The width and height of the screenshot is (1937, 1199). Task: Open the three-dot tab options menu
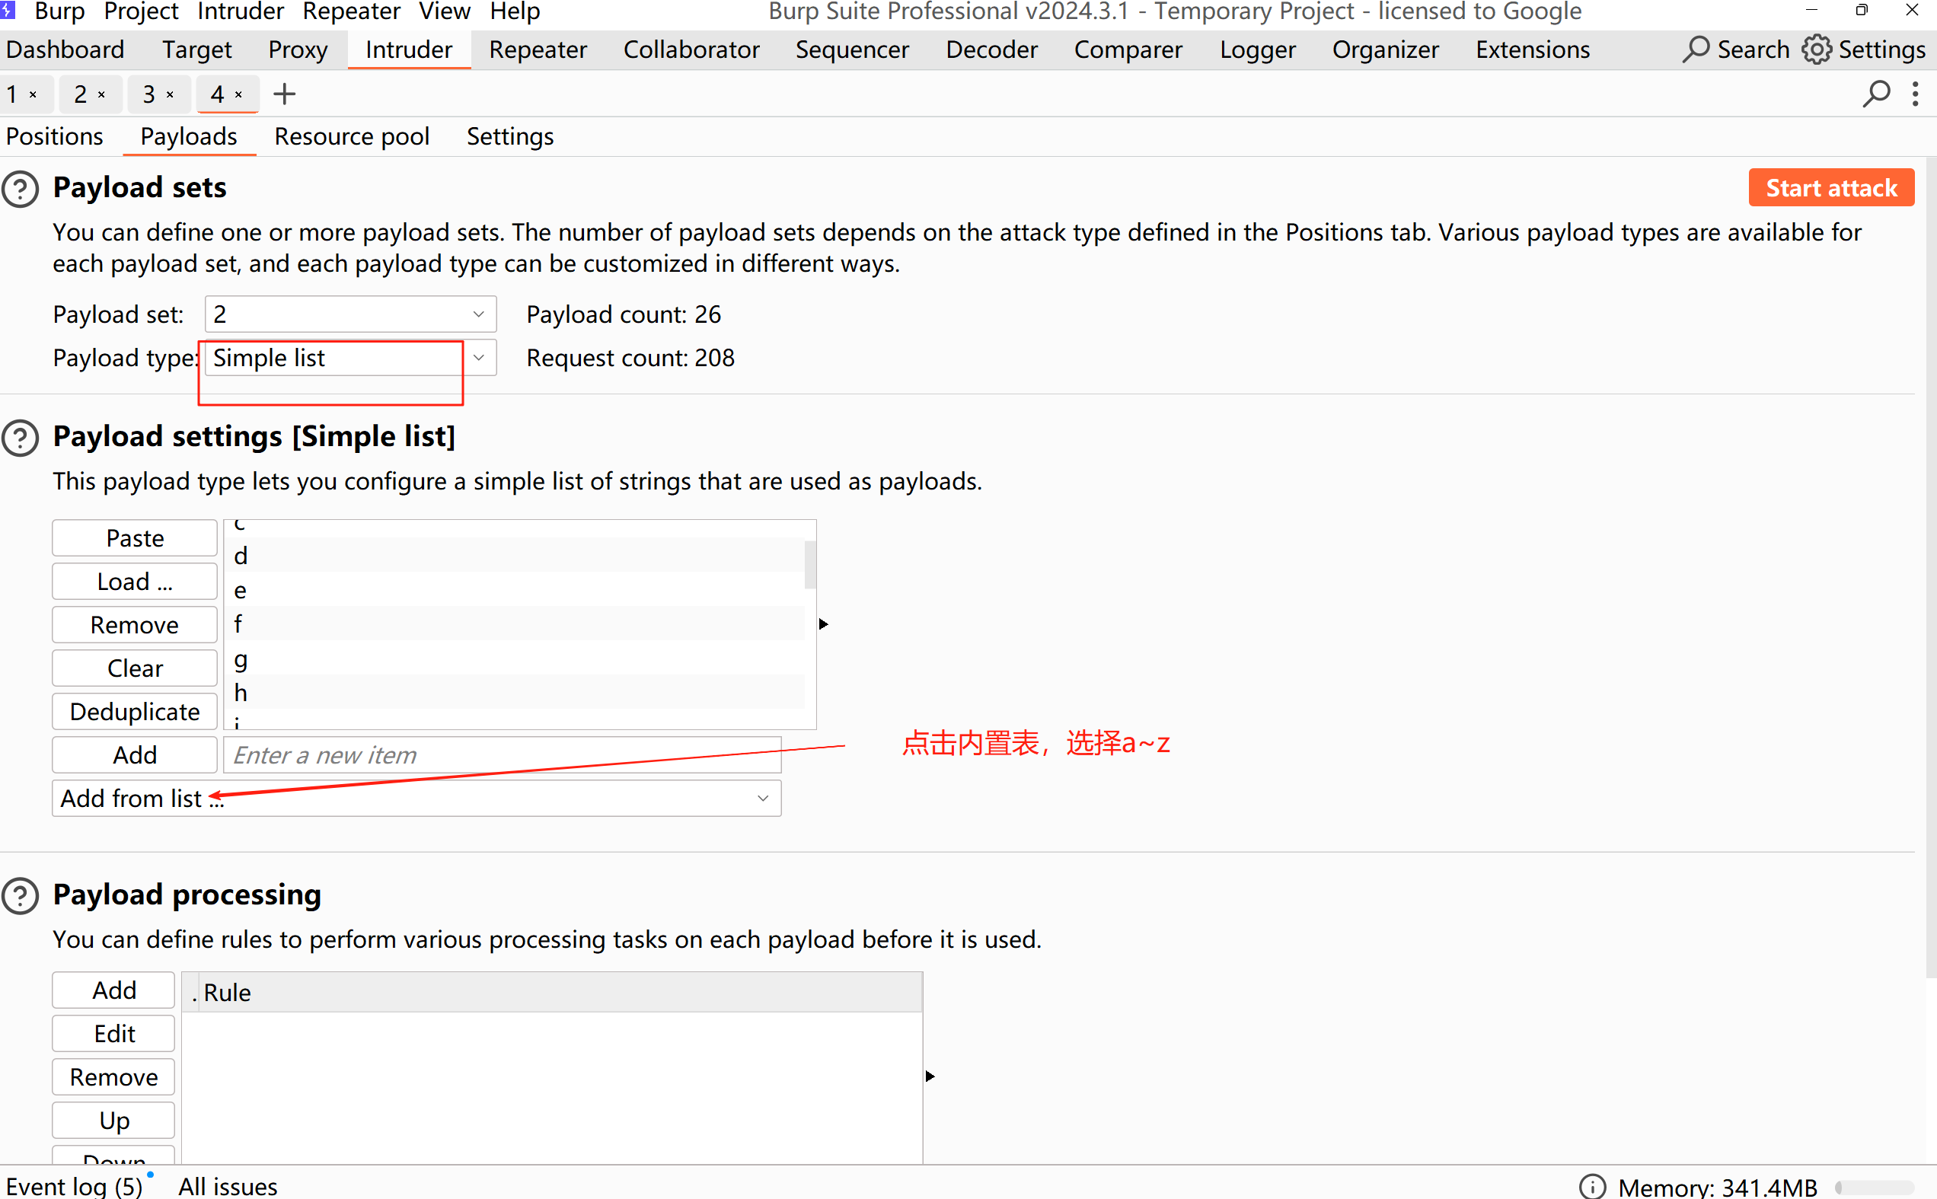click(1916, 94)
